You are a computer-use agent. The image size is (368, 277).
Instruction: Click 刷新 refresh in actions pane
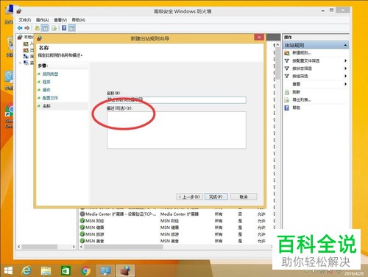[297, 92]
